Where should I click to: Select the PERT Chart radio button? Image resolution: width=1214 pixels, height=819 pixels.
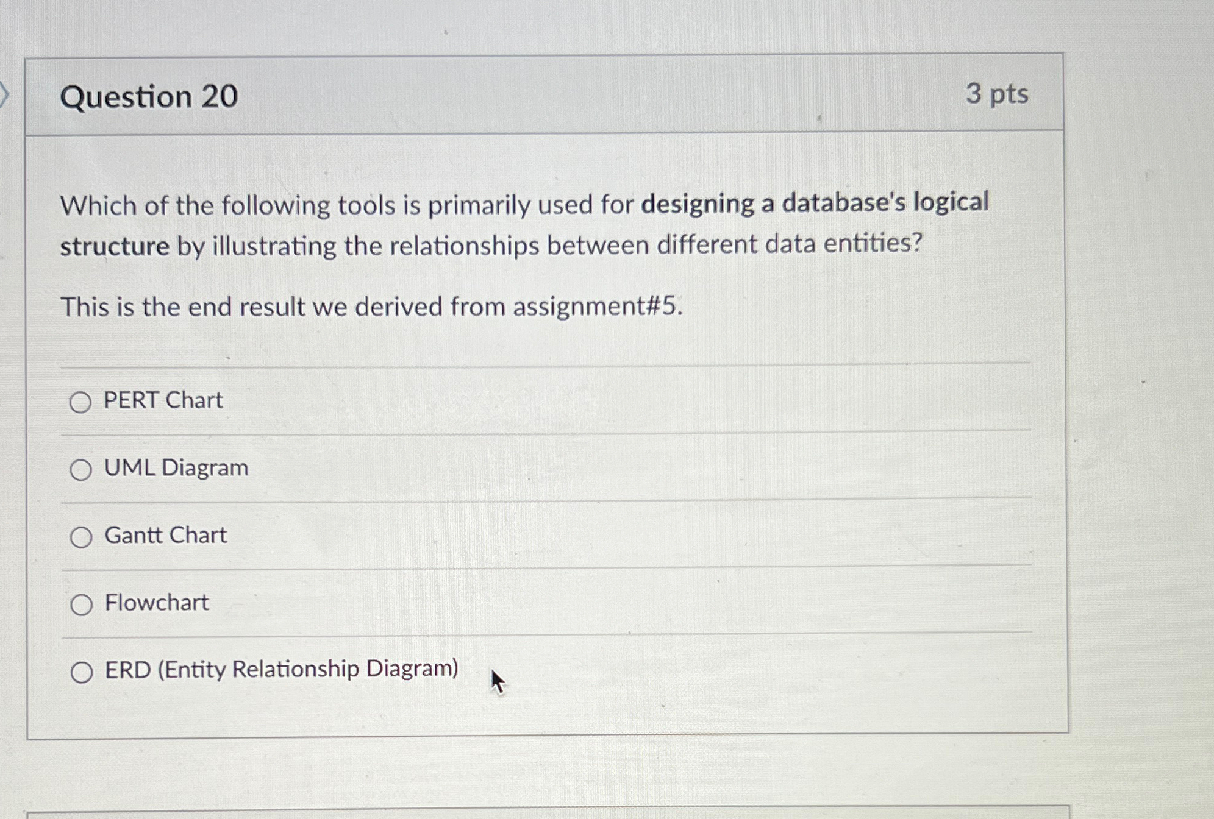coord(80,402)
